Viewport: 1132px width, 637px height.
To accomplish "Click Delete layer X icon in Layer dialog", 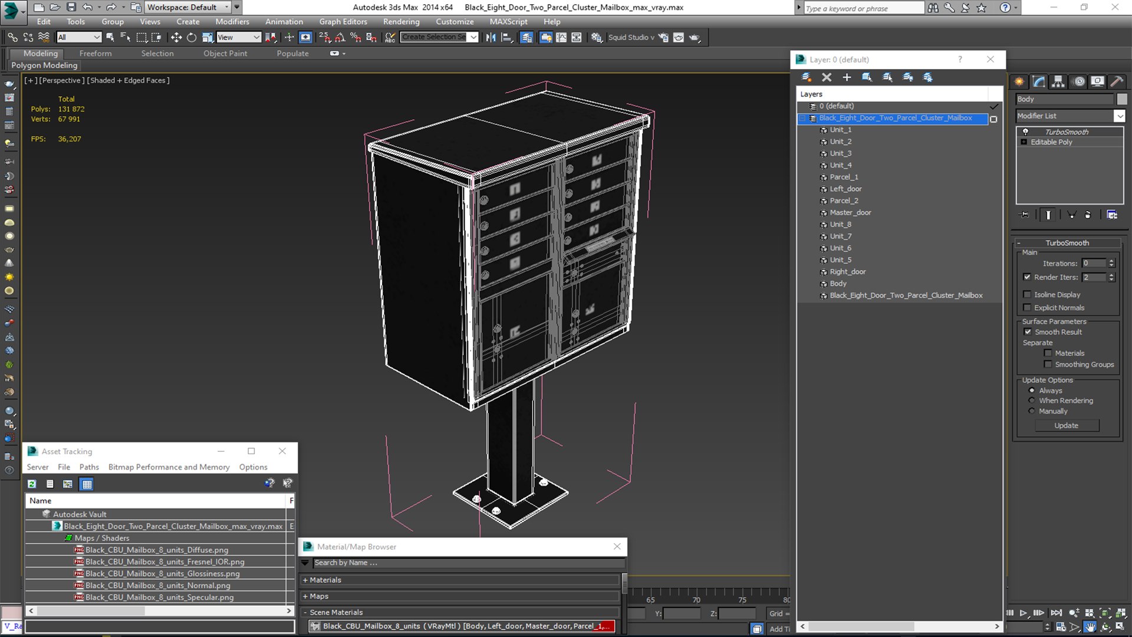I will (x=827, y=77).
